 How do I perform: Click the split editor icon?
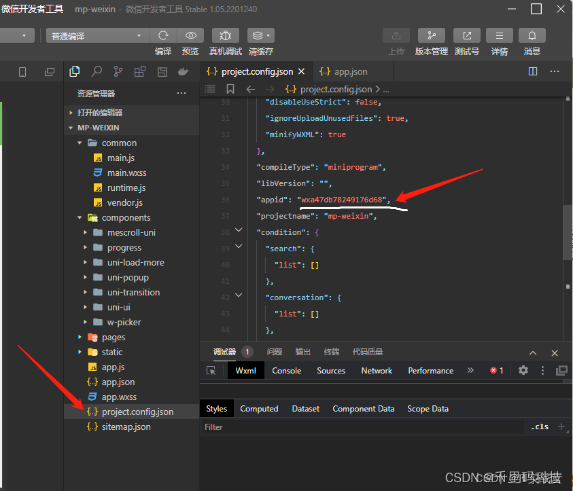coord(533,71)
